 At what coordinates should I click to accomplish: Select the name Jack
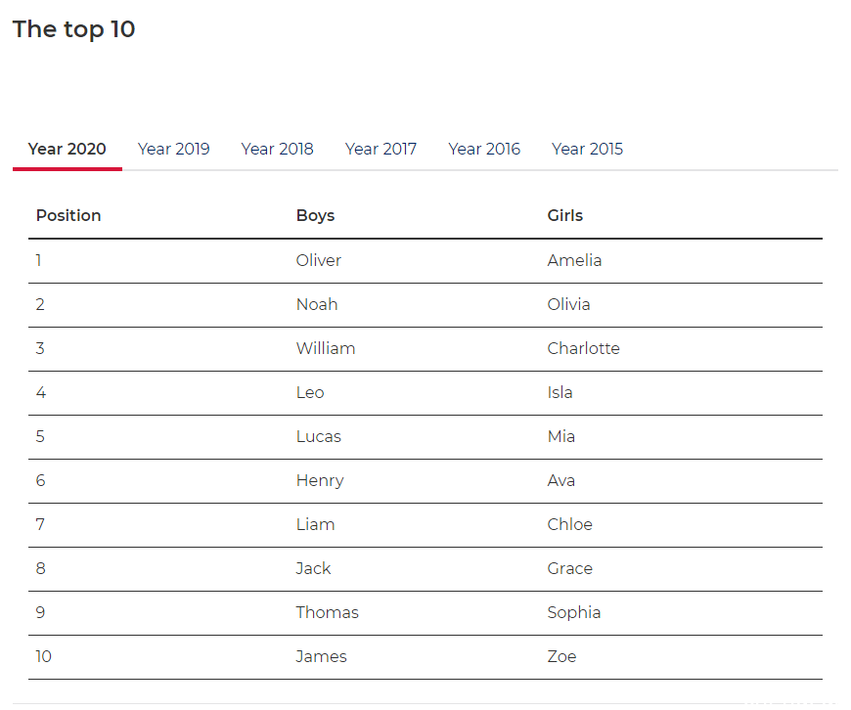click(x=313, y=568)
